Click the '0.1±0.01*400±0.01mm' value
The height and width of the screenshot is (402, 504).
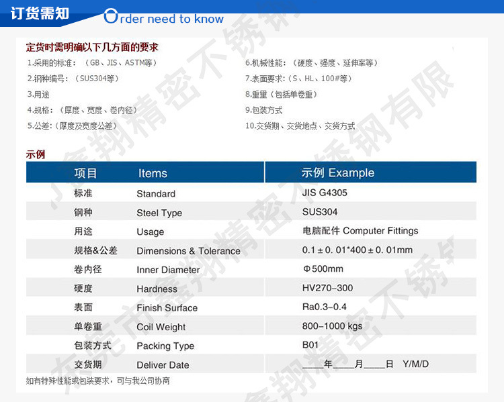point(358,250)
